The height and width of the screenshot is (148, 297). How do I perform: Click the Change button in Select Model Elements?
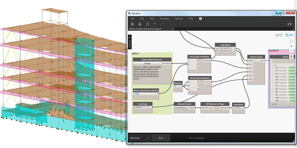point(147,64)
